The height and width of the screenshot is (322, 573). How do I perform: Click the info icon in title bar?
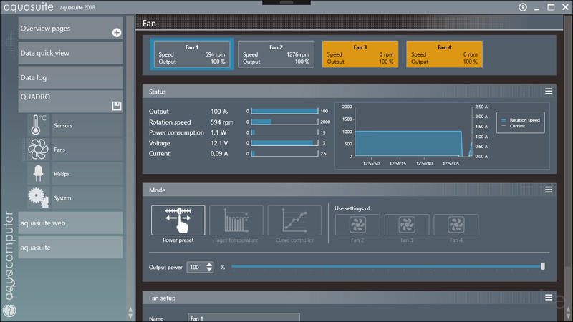pos(523,7)
